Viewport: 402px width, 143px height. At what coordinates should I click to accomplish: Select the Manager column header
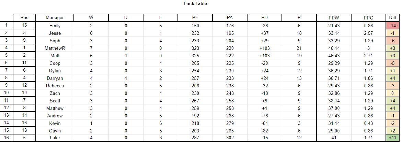(55, 18)
